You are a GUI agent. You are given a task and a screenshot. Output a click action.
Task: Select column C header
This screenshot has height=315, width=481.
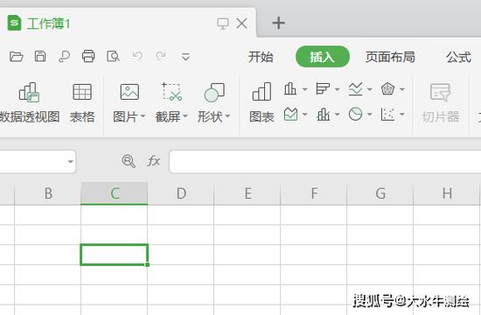pyautogui.click(x=115, y=193)
